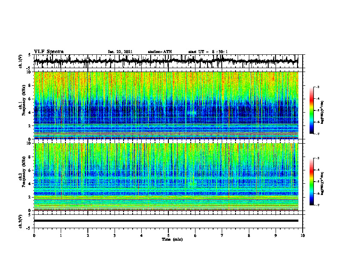This screenshot has height=264, width=341.
Task: Click the "-3" label on ch.1 colorbar
Action: pos(318,87)
